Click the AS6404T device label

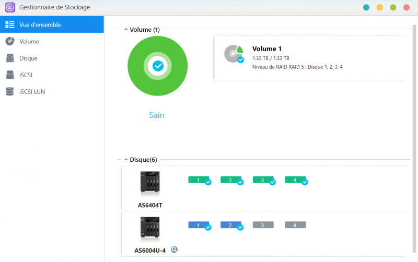pos(150,205)
